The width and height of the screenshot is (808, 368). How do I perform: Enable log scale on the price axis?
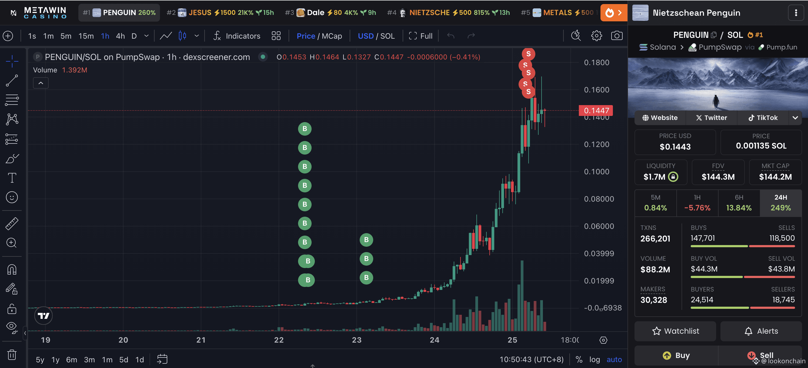pyautogui.click(x=595, y=360)
